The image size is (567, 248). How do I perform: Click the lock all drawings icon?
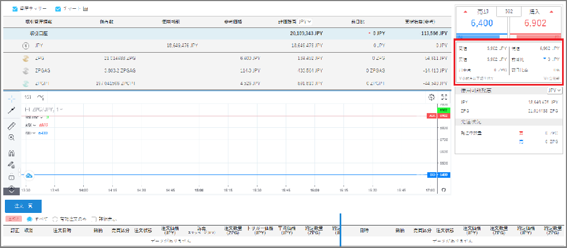[12, 177]
